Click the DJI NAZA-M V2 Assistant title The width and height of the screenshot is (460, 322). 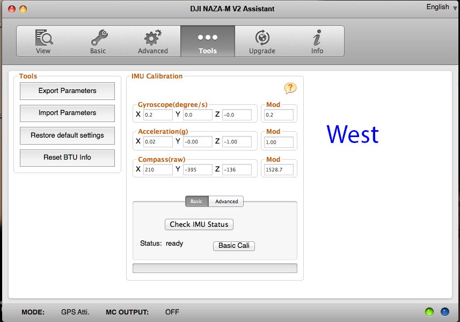pos(232,9)
